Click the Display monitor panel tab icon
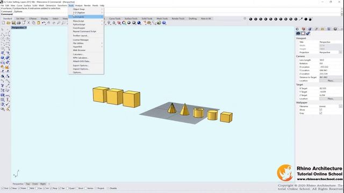The width and height of the screenshot is (344, 193). click(335, 29)
